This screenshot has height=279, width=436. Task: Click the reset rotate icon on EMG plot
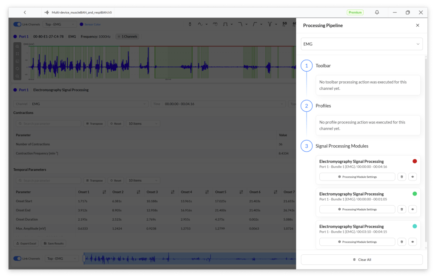click(17, 69)
